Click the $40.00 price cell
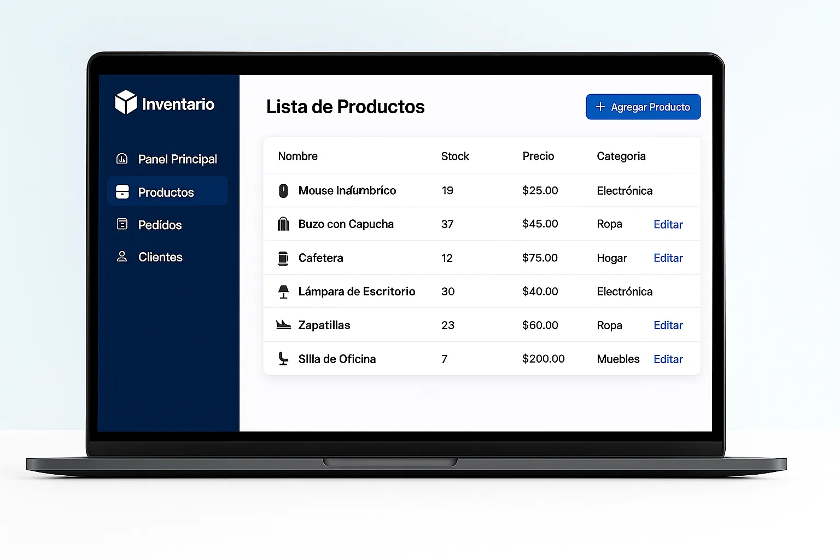This screenshot has width=840, height=560. [x=540, y=291]
